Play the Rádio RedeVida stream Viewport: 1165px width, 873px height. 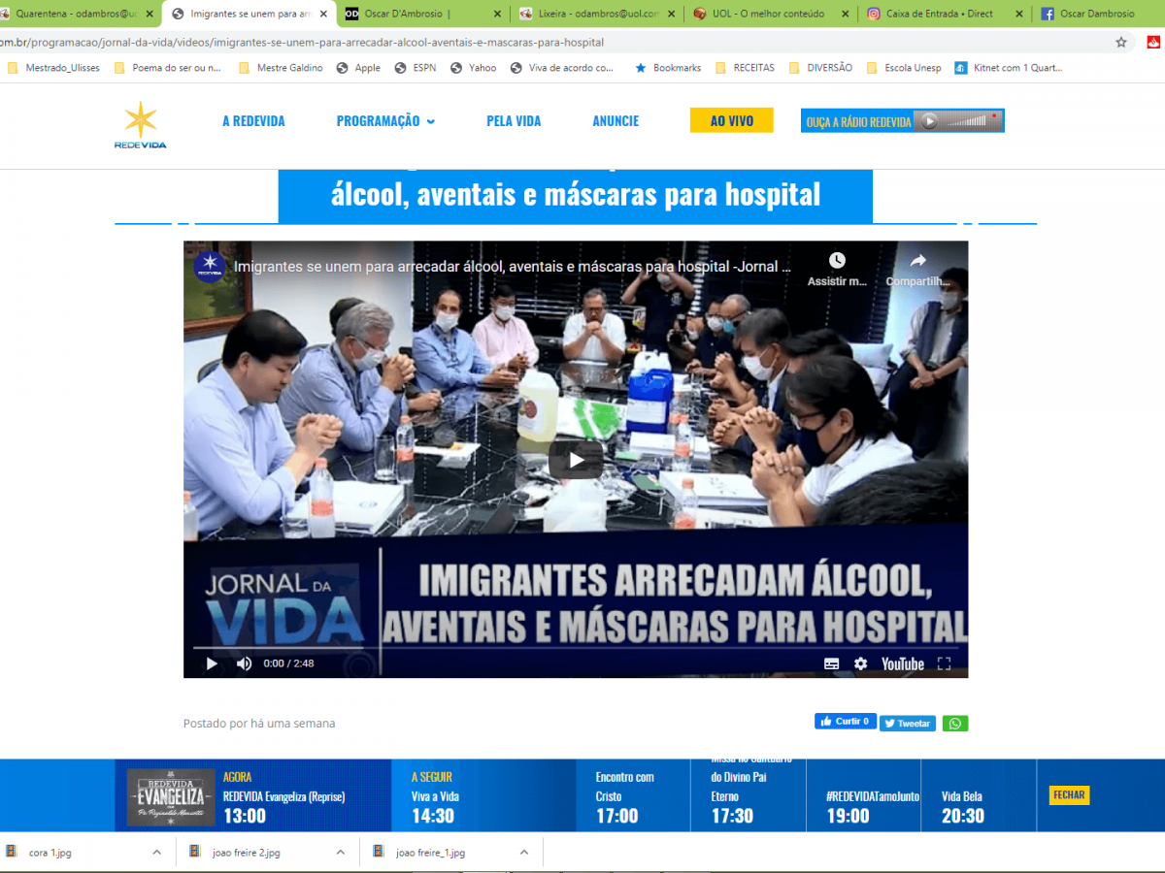(929, 121)
